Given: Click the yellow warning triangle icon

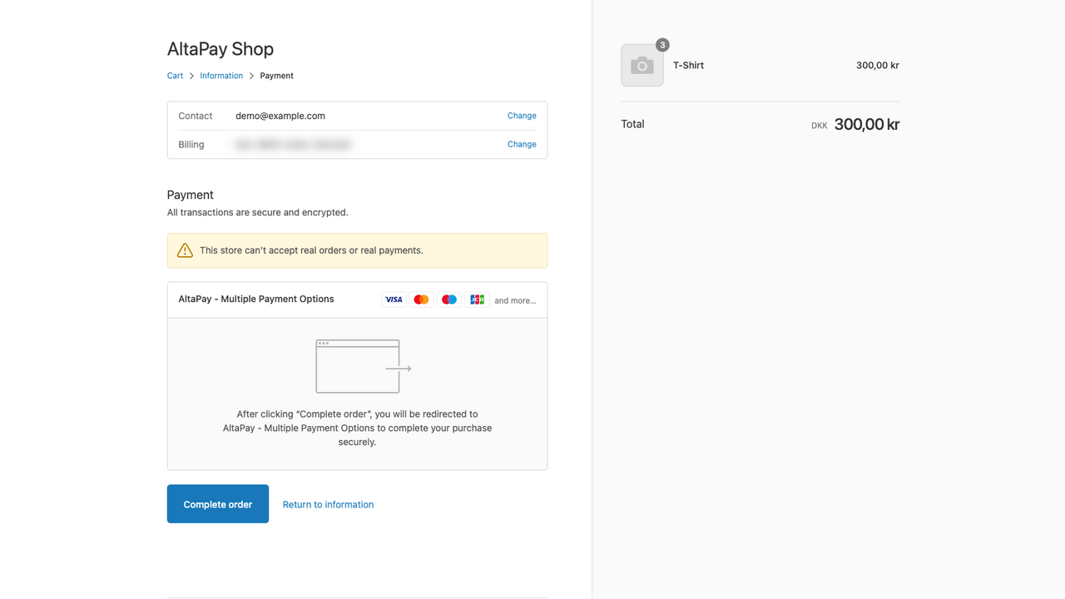Looking at the screenshot, I should 185,250.
